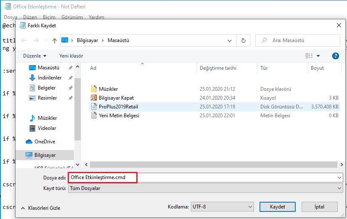Screen dimensions: 347x219
Task: Click the Müzikler folder icon in list
Action: (94, 89)
